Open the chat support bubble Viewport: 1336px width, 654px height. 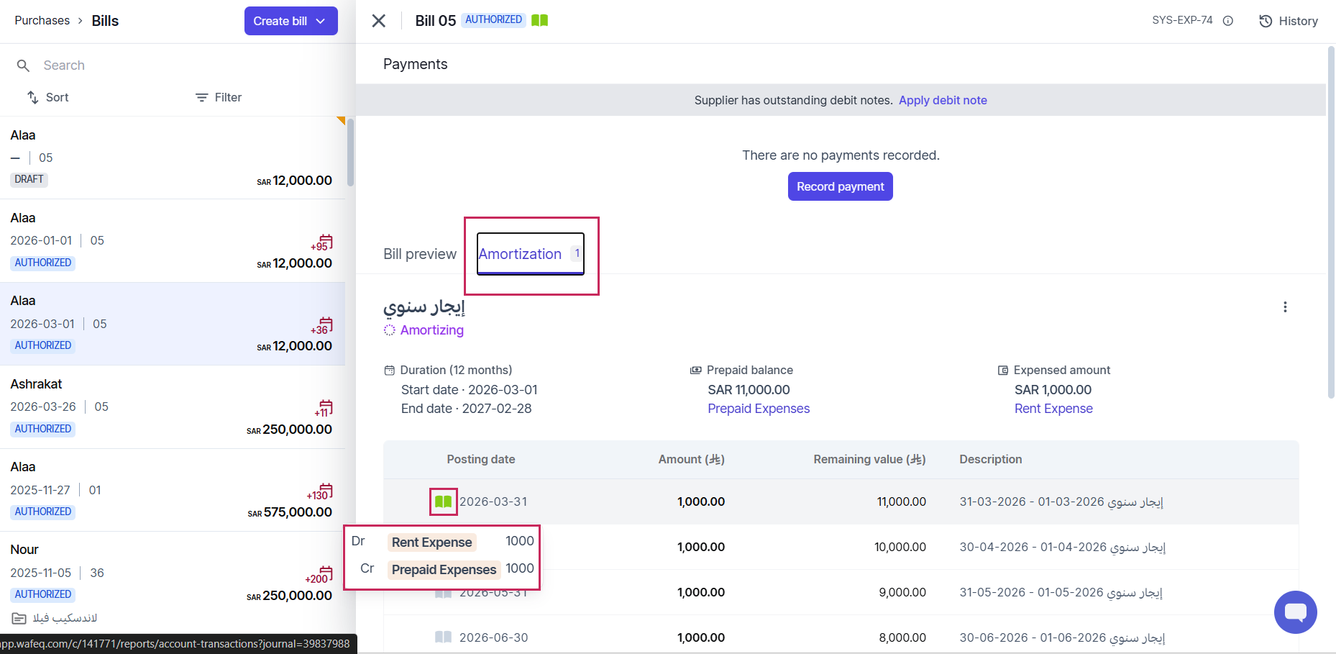tap(1295, 612)
